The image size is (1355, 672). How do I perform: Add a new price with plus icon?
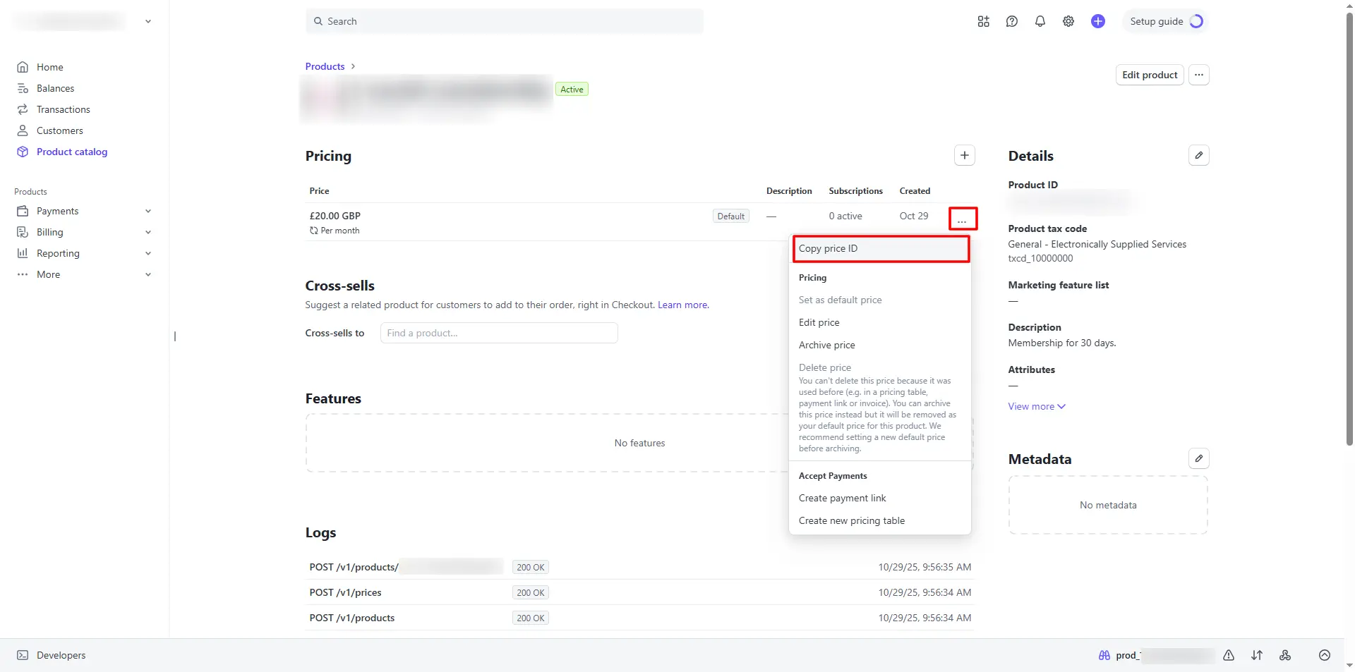tap(964, 155)
